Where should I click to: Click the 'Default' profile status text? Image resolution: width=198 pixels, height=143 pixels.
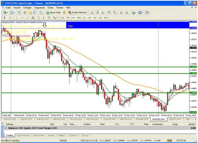click(63, 140)
